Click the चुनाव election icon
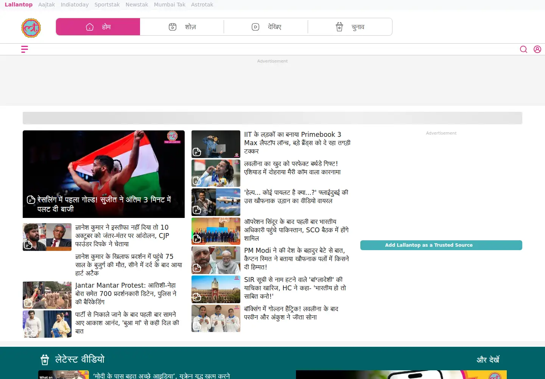 point(339,27)
